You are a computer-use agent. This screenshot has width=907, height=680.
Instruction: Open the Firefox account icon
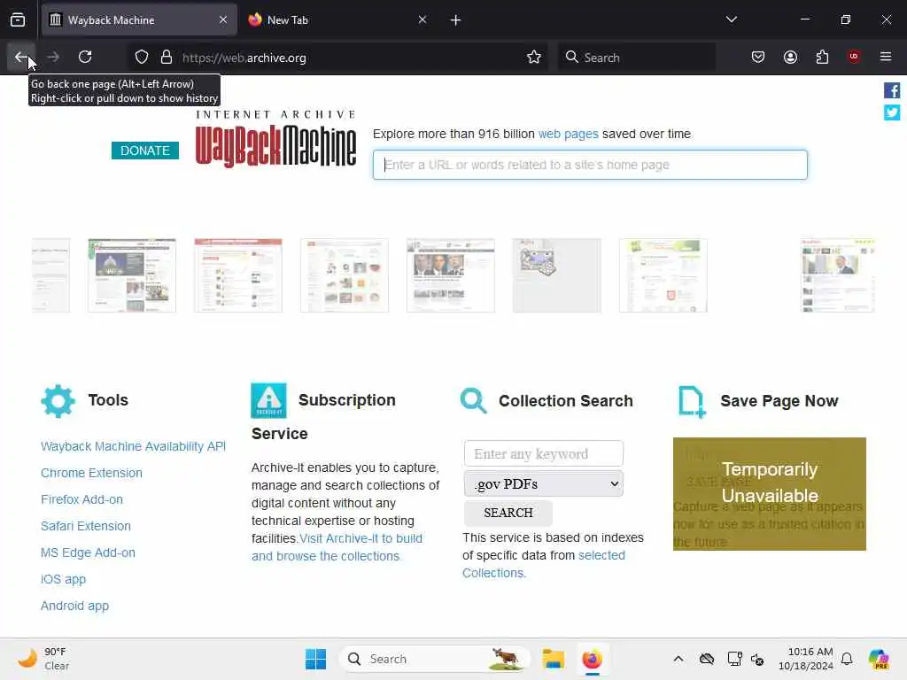[x=790, y=57]
